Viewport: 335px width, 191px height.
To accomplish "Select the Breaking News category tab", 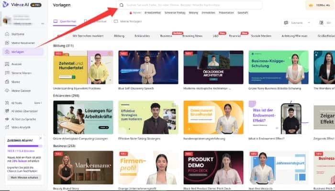I will [192, 36].
